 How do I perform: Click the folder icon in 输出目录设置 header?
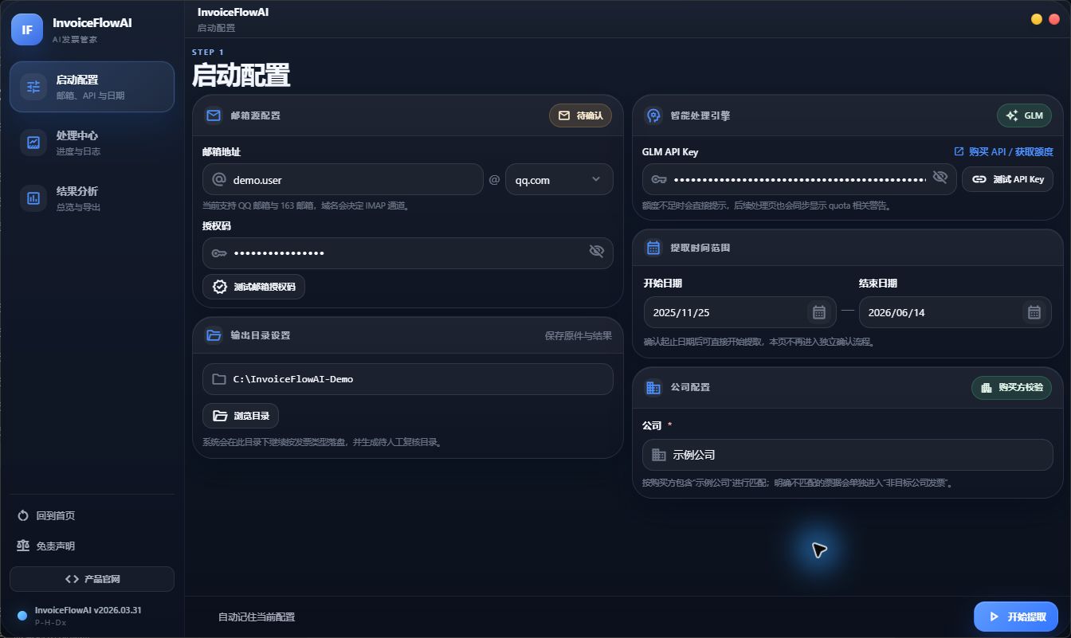click(213, 335)
